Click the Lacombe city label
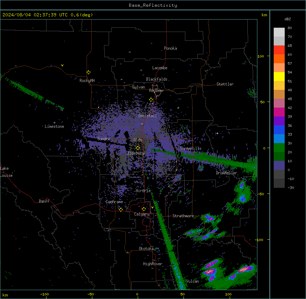 tap(160, 68)
